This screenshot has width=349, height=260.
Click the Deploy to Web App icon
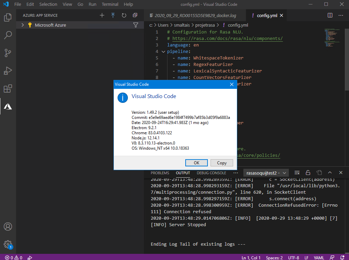click(113, 15)
